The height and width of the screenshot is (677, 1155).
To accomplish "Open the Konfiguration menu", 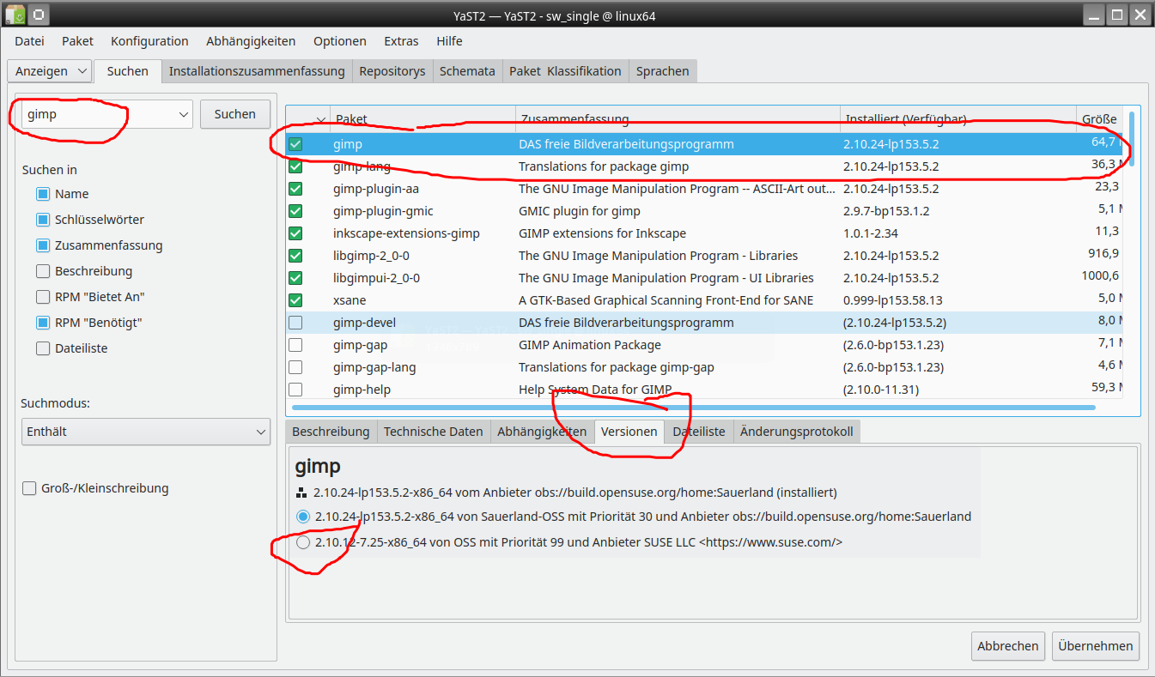I will [149, 41].
